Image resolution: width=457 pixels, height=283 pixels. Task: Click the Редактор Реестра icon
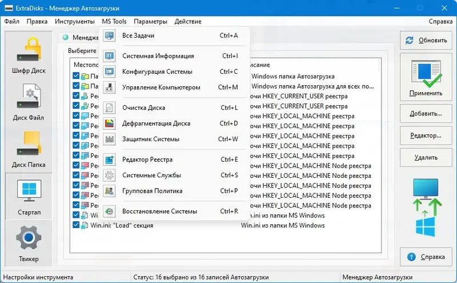111,160
